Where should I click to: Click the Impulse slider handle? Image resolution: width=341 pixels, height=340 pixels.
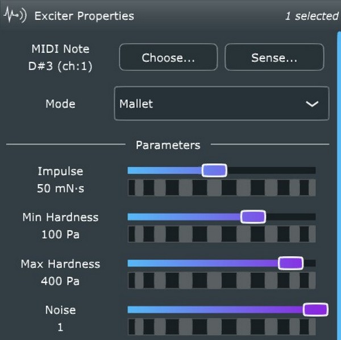click(x=214, y=170)
